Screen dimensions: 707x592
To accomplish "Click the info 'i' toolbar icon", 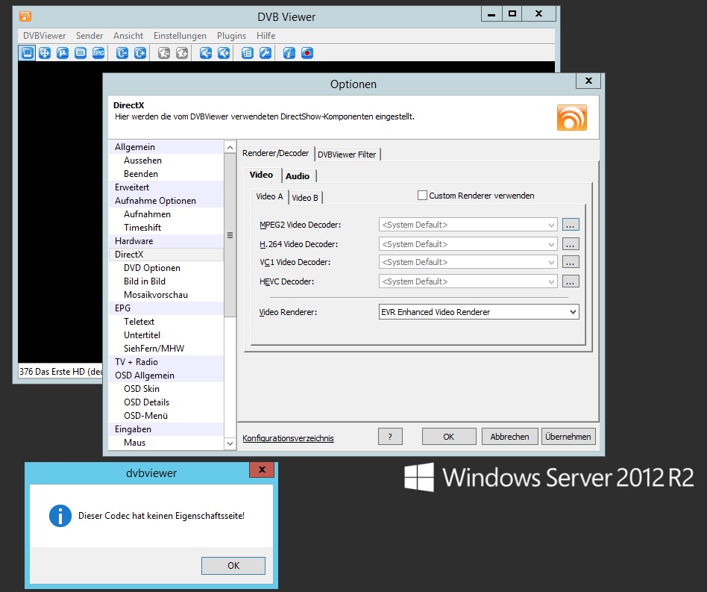I will click(289, 53).
